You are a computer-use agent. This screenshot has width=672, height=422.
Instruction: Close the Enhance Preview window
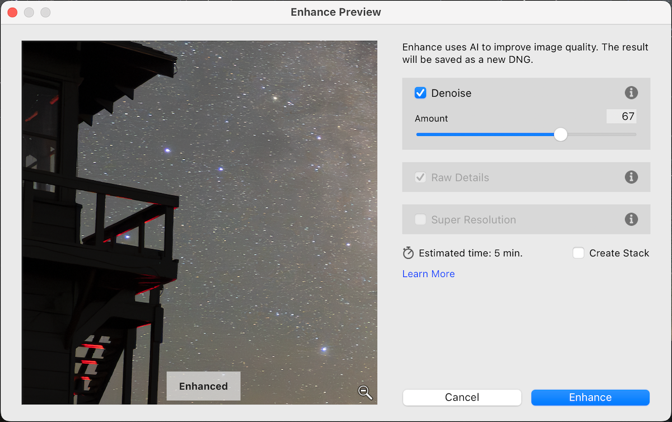tap(12, 12)
